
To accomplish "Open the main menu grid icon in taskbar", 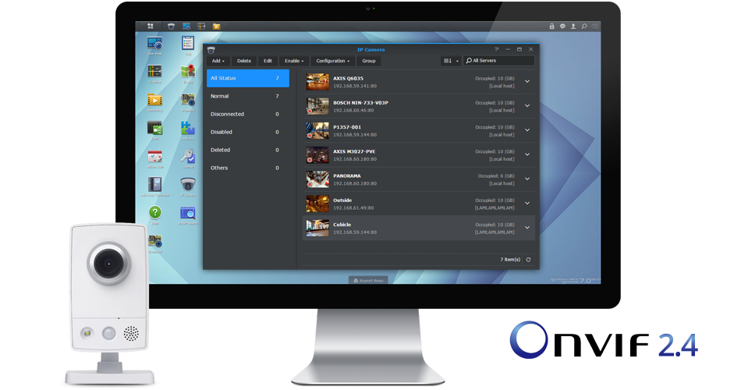I will (150, 26).
